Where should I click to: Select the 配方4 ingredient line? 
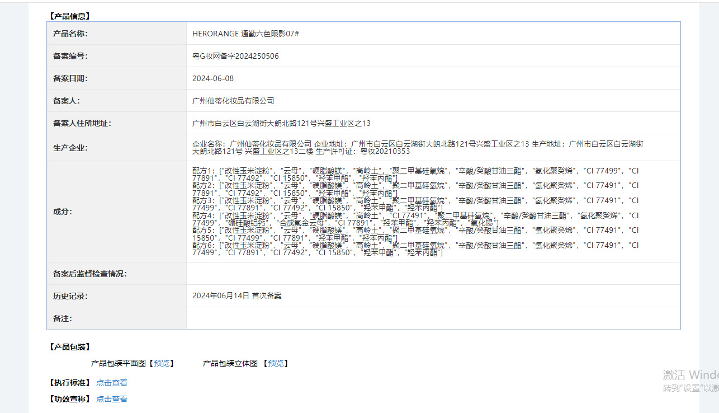pyautogui.click(x=415, y=219)
